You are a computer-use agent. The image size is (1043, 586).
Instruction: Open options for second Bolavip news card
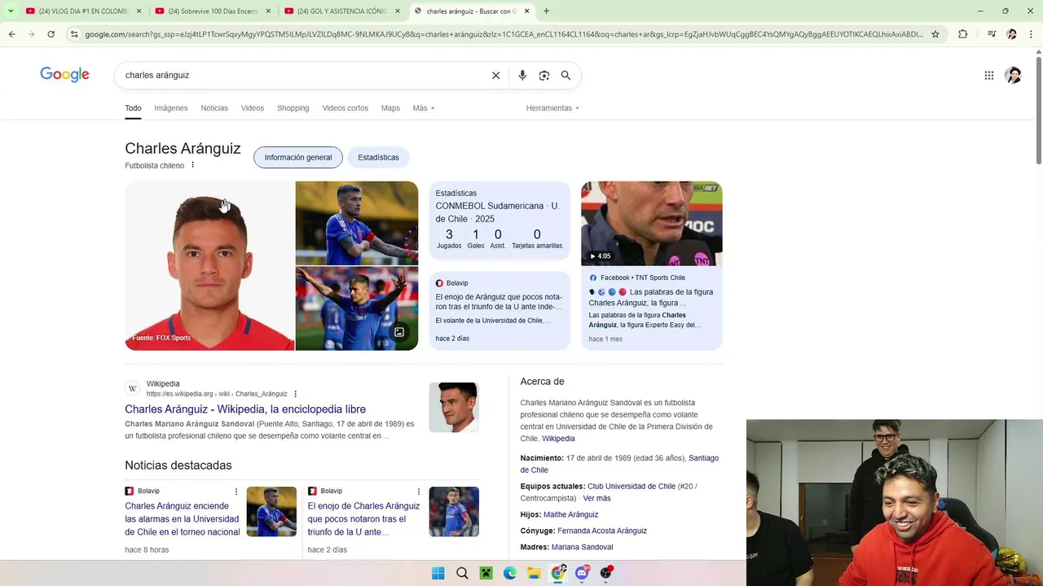[419, 492]
